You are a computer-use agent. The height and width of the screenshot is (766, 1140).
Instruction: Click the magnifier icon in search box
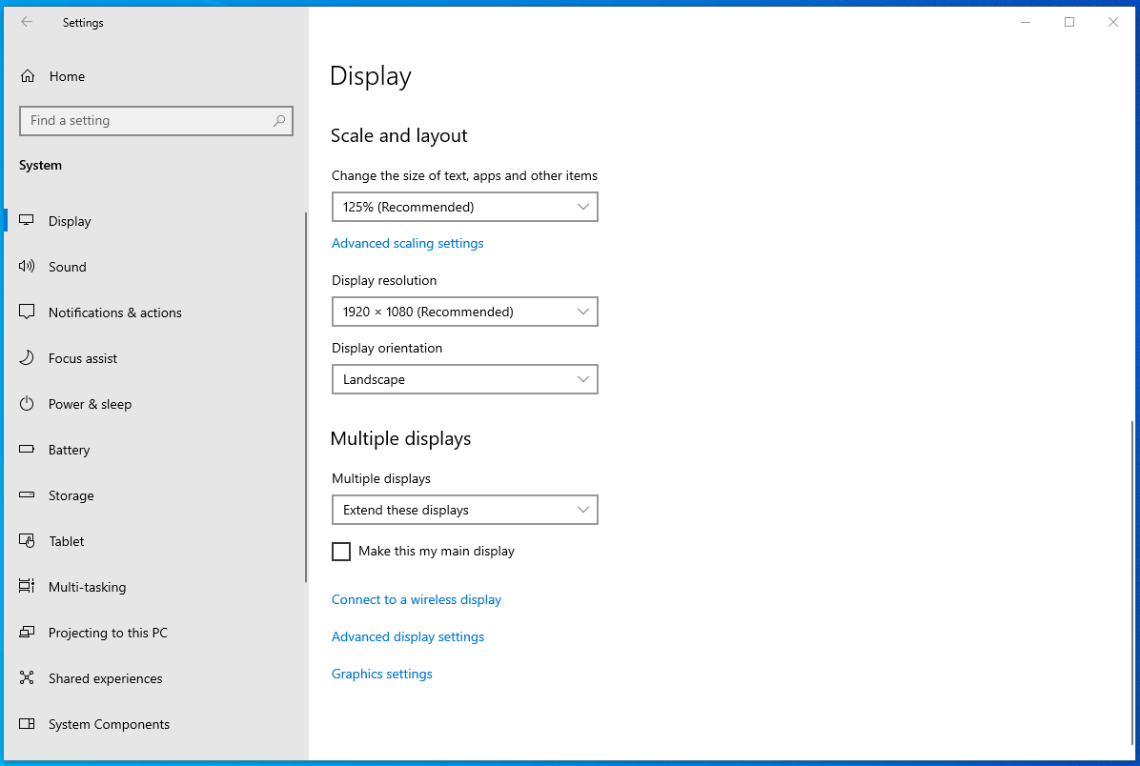pos(279,121)
